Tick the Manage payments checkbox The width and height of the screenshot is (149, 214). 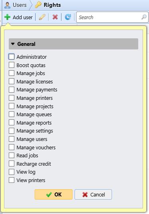click(x=12, y=90)
